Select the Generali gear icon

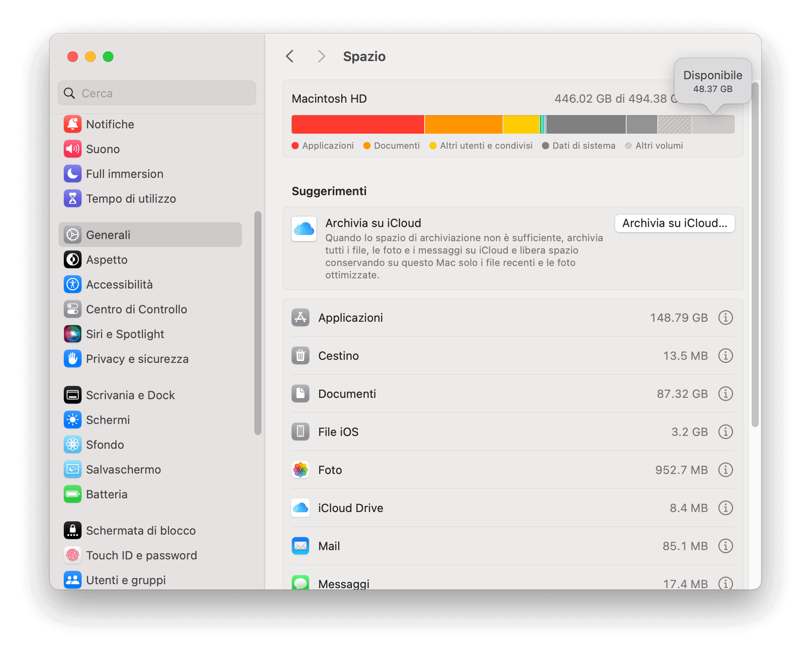pyautogui.click(x=73, y=235)
